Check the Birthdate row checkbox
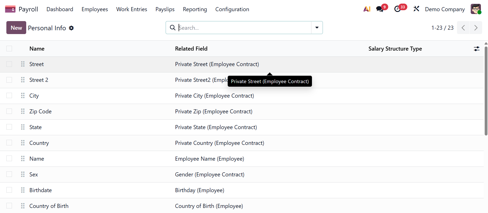The image size is (488, 213). 9,190
